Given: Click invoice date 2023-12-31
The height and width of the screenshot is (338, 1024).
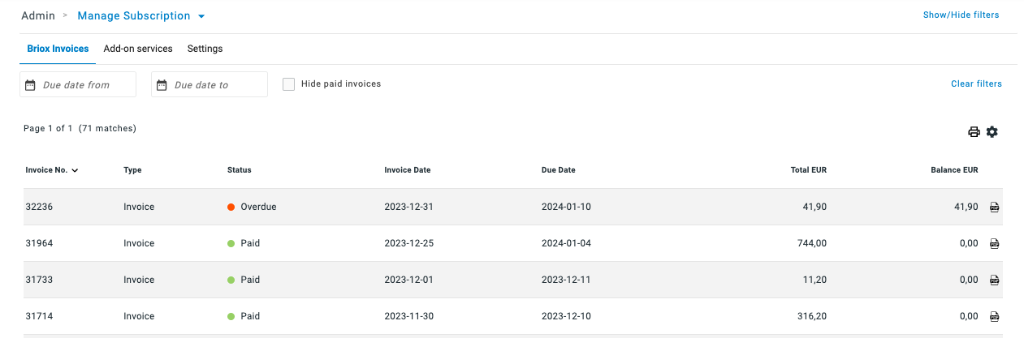Looking at the screenshot, I should pyautogui.click(x=409, y=207).
